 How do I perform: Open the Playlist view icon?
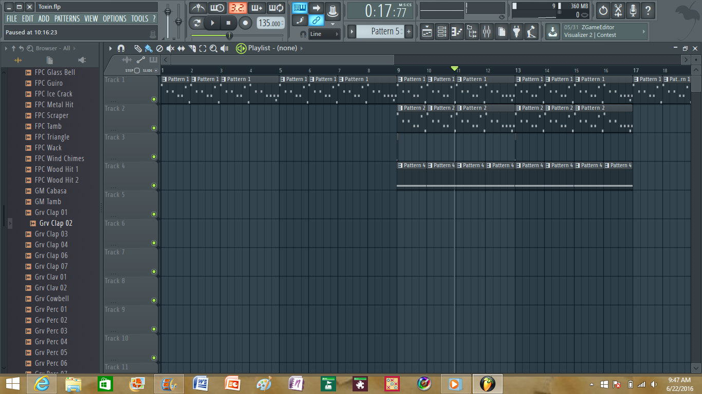point(427,32)
